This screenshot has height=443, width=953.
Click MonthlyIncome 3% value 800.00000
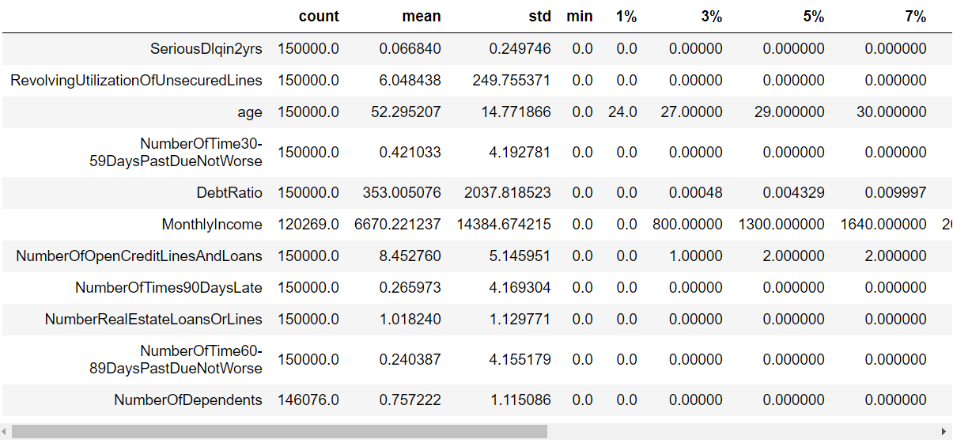point(688,224)
